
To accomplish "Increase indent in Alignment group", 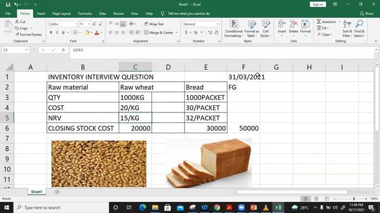I will tap(137, 33).
